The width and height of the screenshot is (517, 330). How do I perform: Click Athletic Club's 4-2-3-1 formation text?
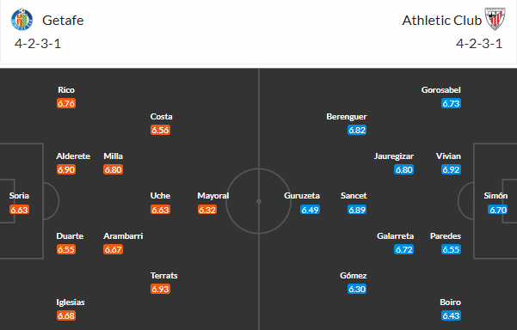[479, 44]
